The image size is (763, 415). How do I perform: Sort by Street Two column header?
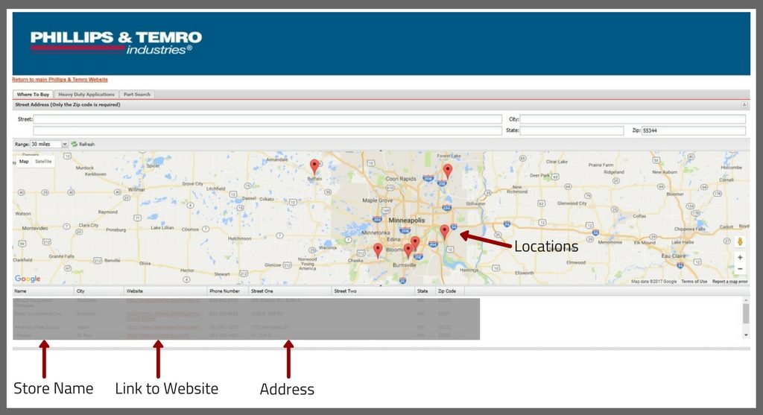(373, 291)
